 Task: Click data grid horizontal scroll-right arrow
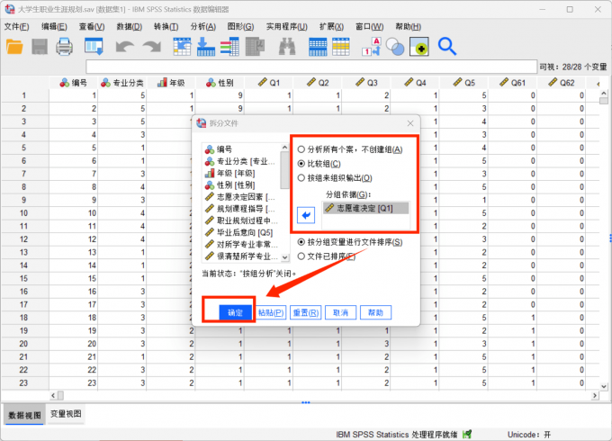coord(594,395)
